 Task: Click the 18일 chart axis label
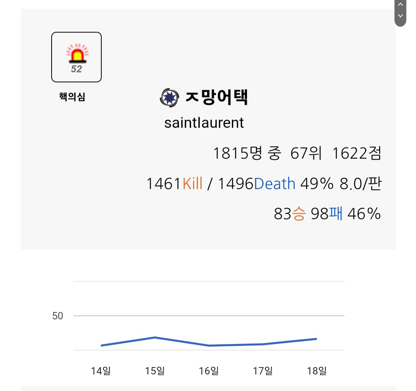pyautogui.click(x=317, y=371)
